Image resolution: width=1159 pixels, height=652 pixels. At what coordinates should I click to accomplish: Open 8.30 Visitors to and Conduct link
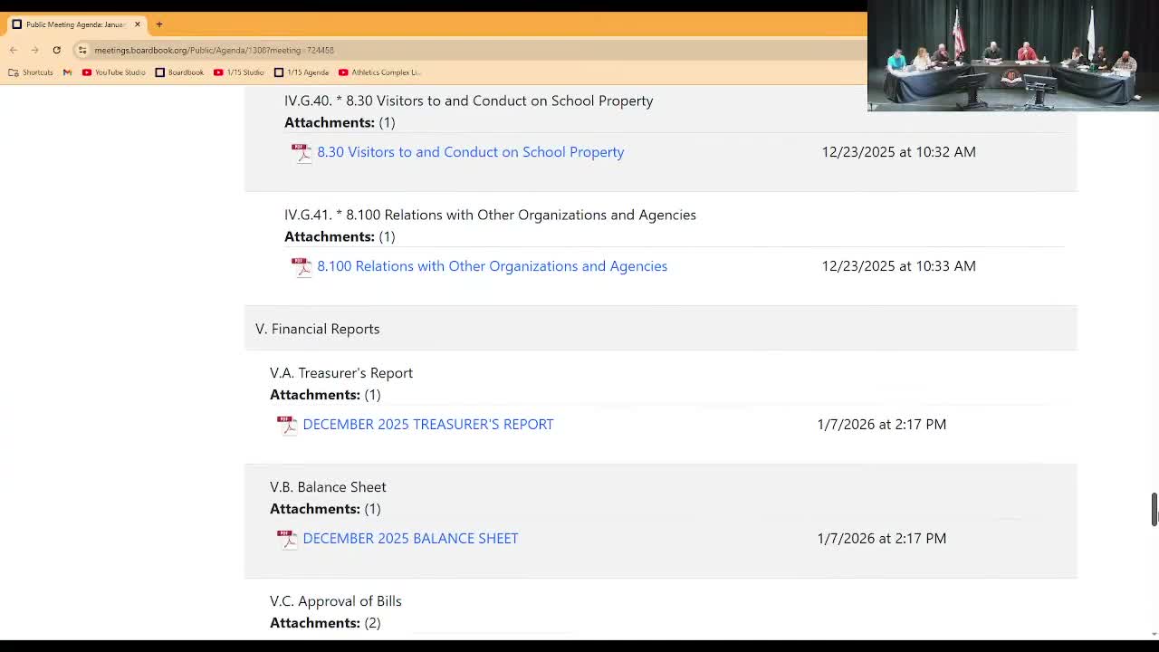[470, 151]
